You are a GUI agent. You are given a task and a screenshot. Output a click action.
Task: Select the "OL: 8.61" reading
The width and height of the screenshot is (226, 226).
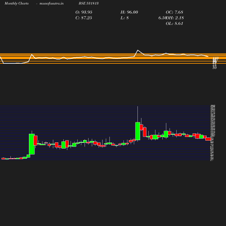click(x=174, y=24)
